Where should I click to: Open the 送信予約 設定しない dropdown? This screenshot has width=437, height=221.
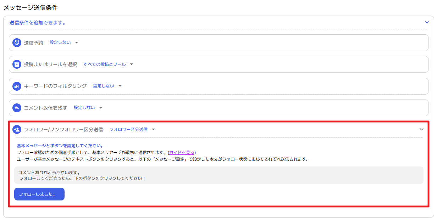coord(64,42)
